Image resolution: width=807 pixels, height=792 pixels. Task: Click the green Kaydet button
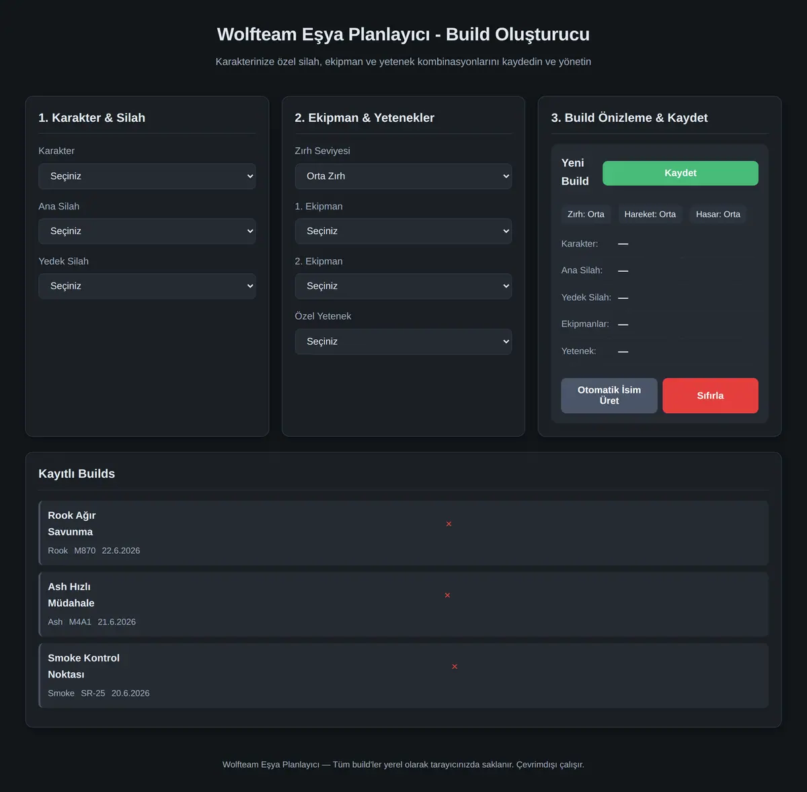point(680,173)
